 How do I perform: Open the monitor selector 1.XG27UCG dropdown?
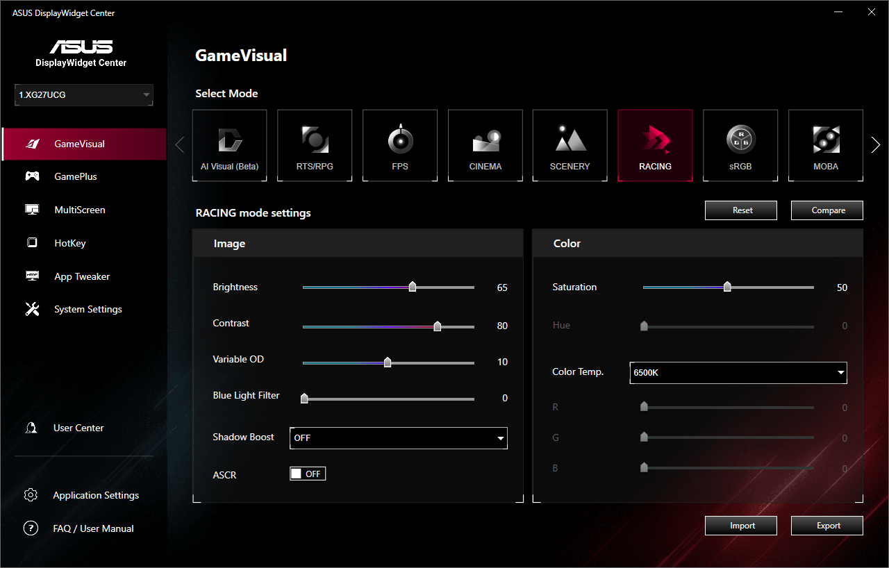(x=84, y=94)
